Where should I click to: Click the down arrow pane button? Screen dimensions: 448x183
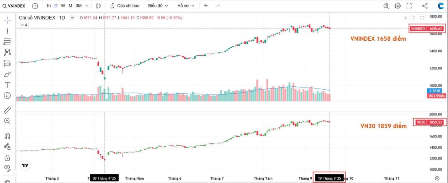click(406, 18)
